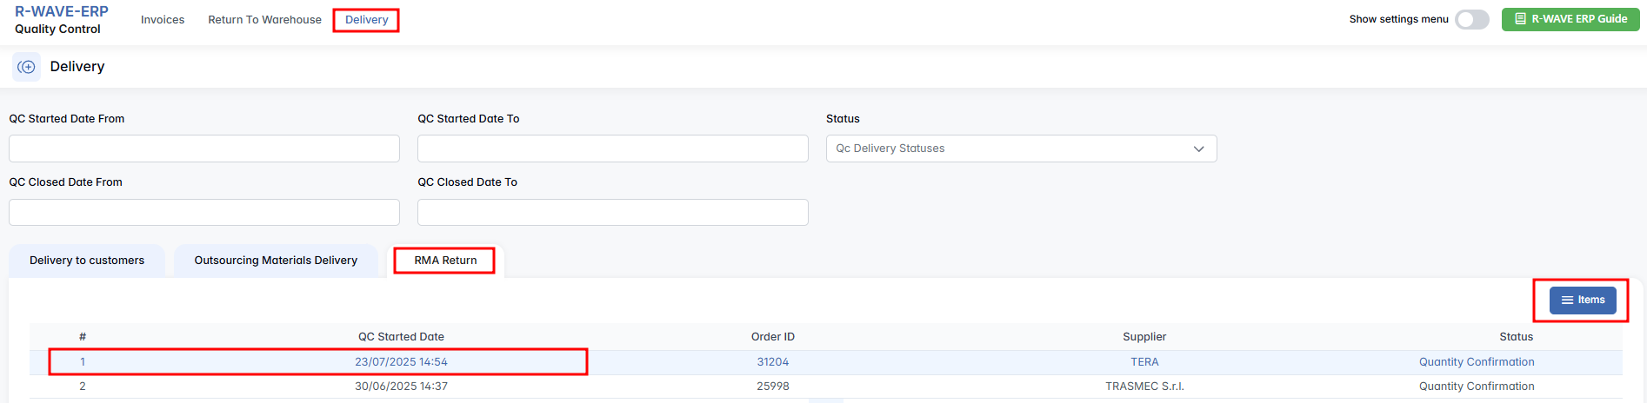Screen dimensions: 1647x403
Task: Switch to Delivery to customers tab
Action: (87, 261)
